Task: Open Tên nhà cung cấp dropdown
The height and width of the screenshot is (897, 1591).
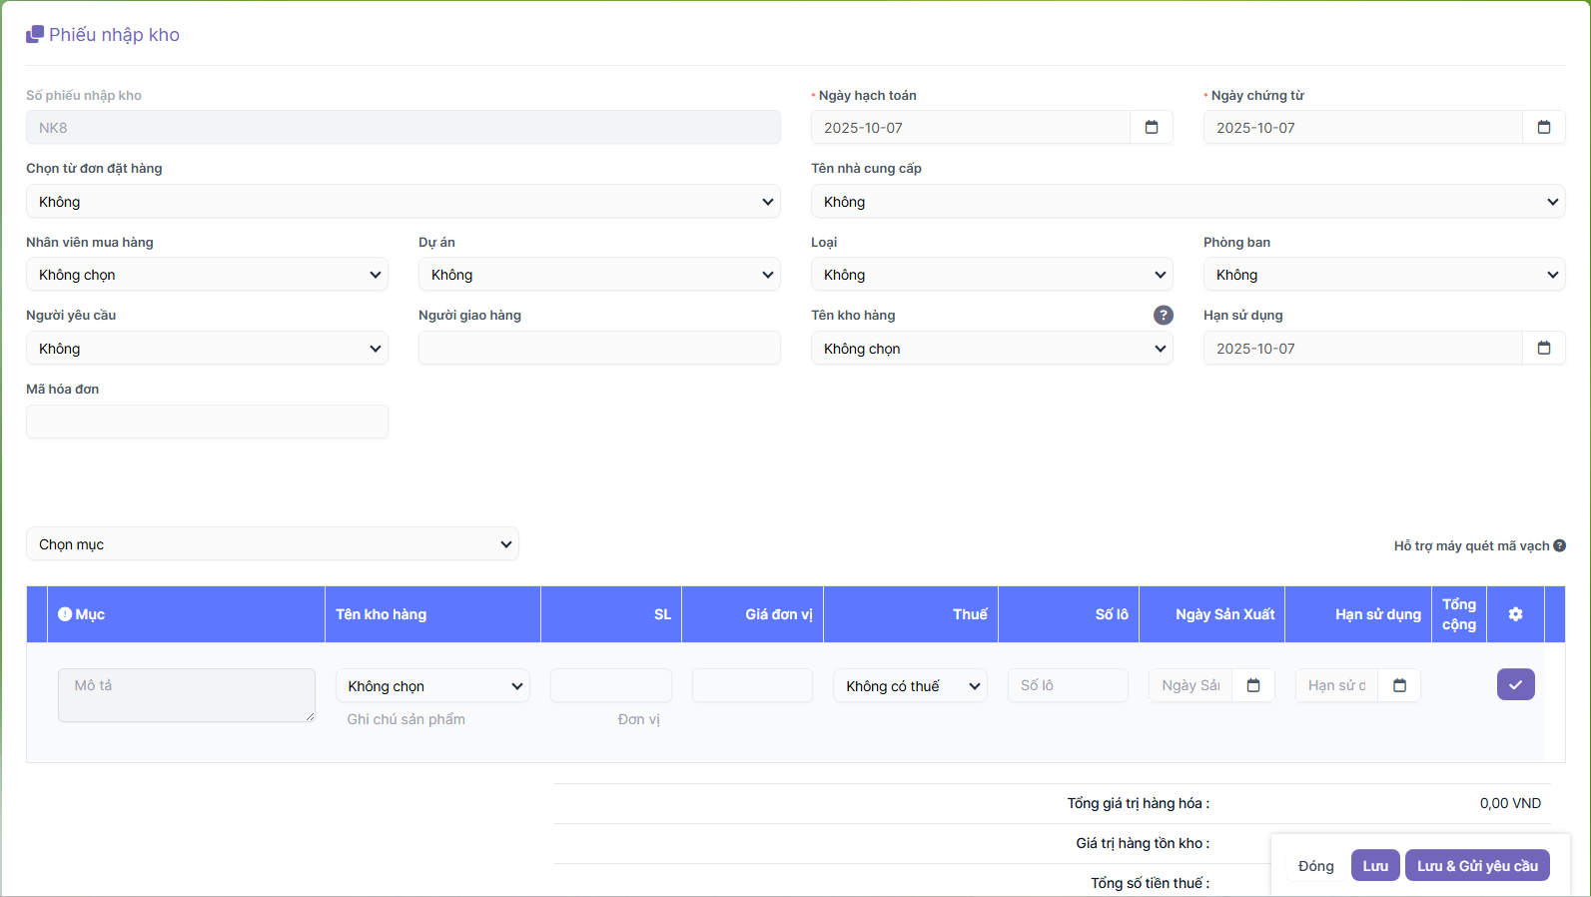Action: coord(1188,202)
